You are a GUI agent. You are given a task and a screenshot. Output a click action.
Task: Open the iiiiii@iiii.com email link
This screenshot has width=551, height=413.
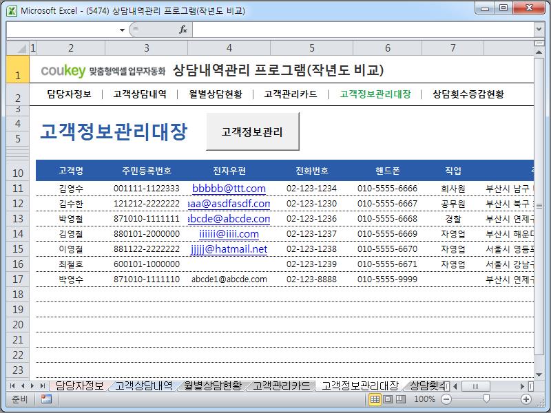[x=229, y=234]
